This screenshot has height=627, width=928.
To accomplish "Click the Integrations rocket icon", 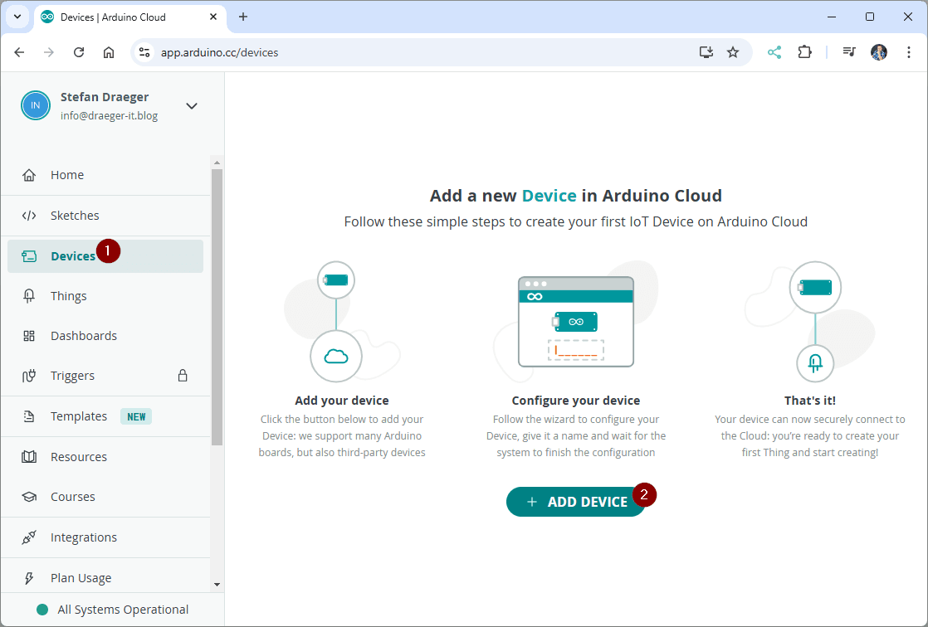I will [x=29, y=537].
